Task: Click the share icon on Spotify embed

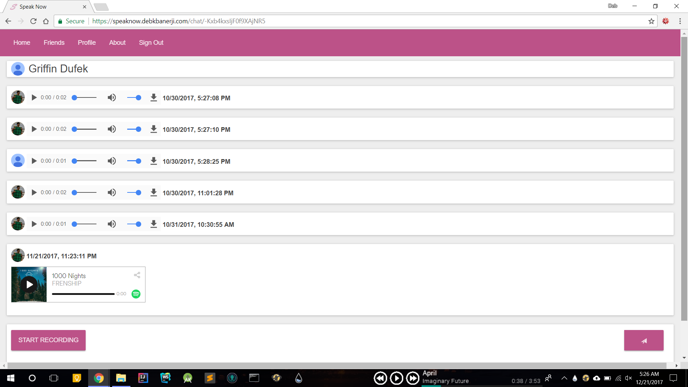Action: click(137, 275)
